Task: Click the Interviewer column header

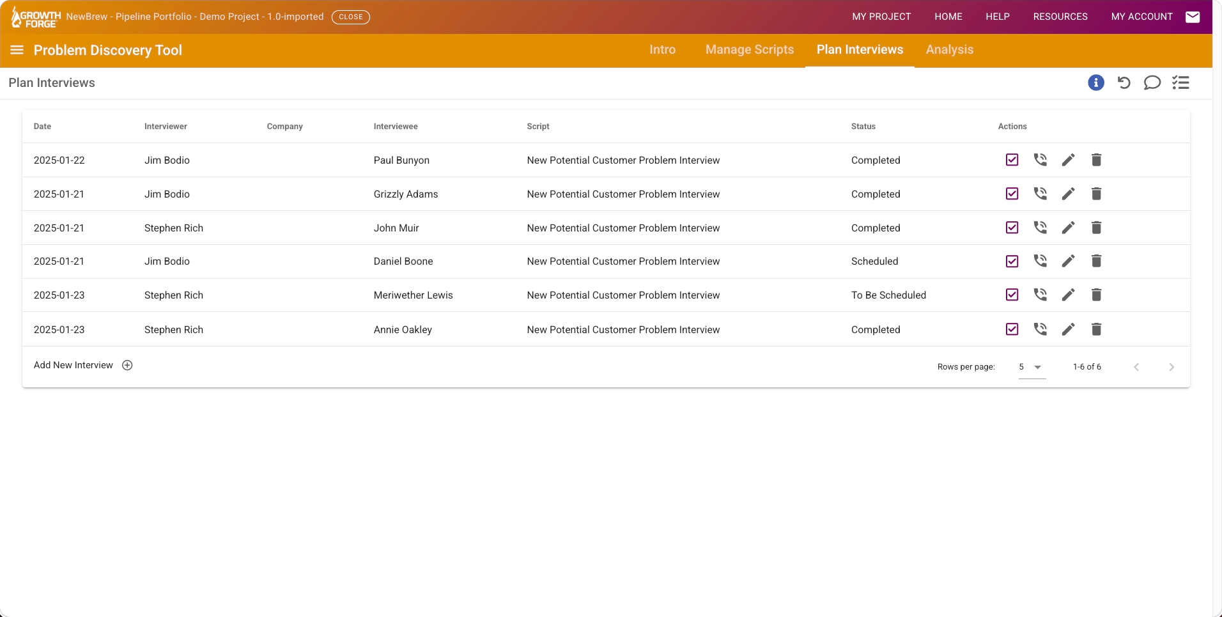Action: 166,127
